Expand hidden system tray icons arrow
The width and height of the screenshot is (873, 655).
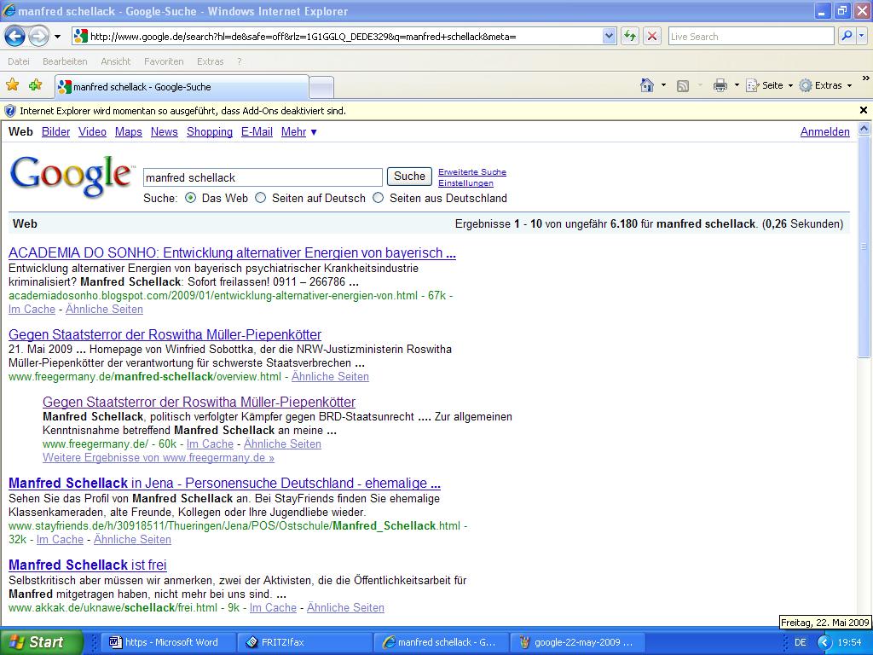[824, 642]
